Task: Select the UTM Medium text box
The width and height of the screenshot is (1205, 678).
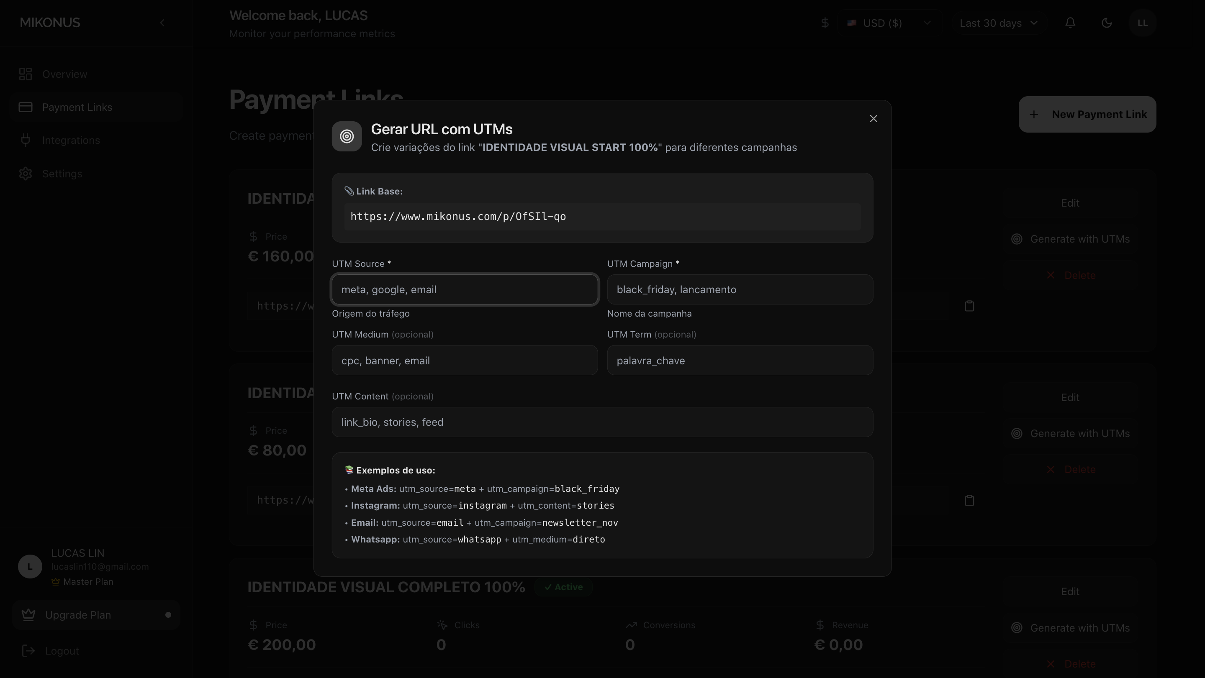Action: click(464, 361)
